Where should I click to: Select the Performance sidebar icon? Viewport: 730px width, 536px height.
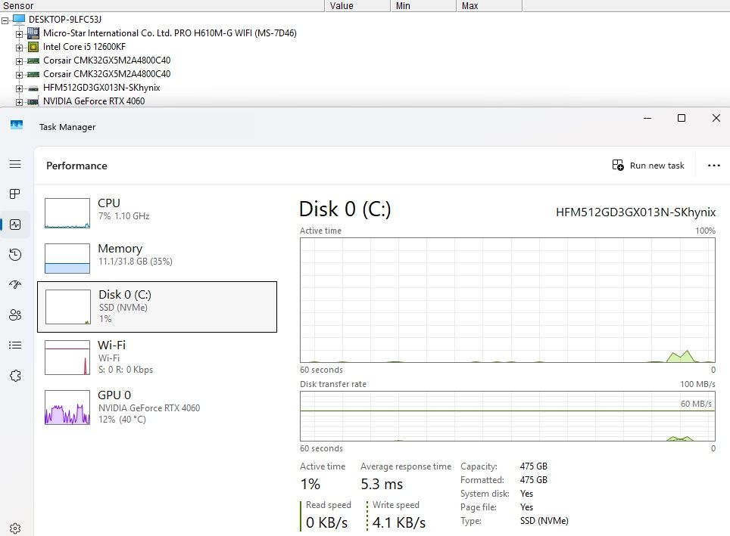[15, 225]
